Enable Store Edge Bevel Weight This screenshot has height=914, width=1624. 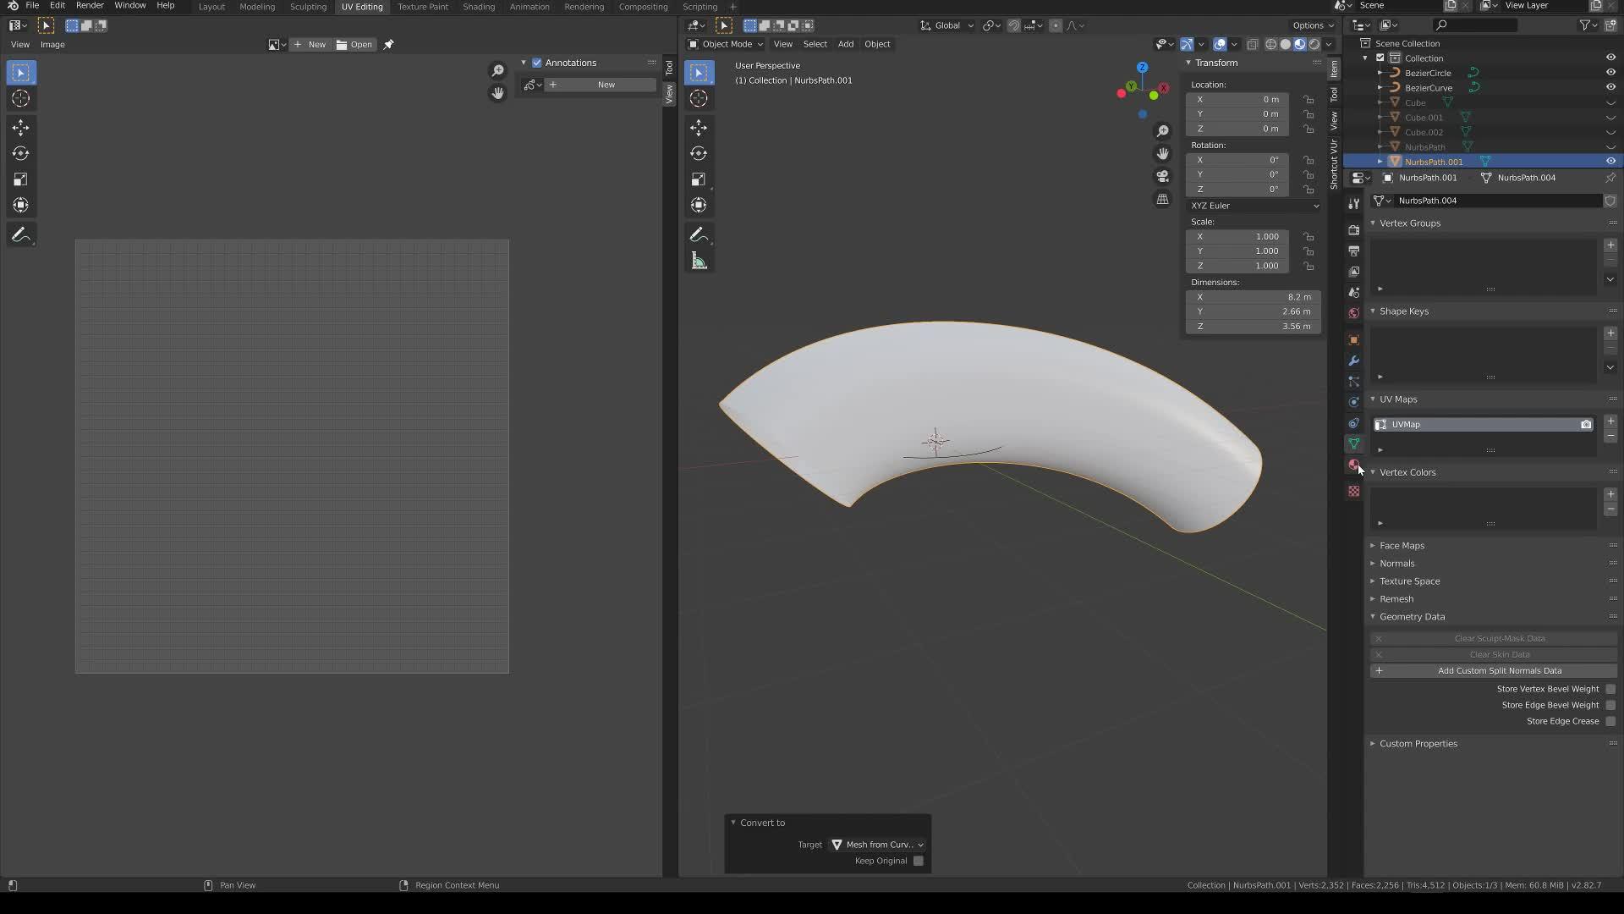(1610, 705)
